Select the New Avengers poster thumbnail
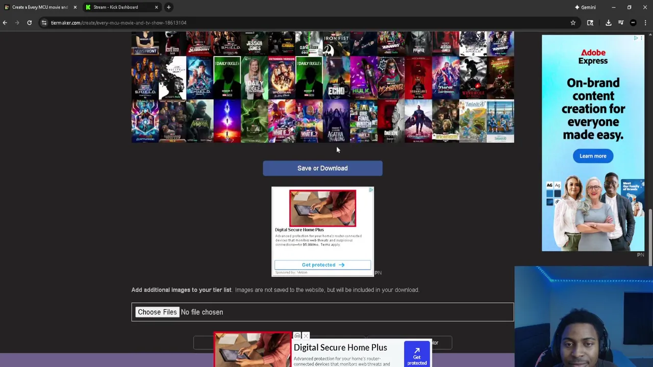This screenshot has height=367, width=653. pyautogui.click(x=445, y=121)
